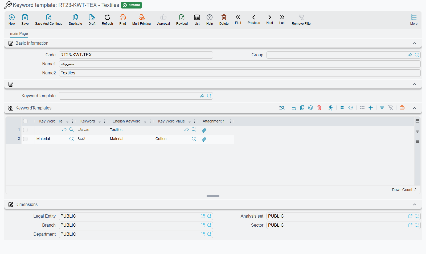This screenshot has height=254, width=426.
Task: Go to the First record
Action: point(238,19)
